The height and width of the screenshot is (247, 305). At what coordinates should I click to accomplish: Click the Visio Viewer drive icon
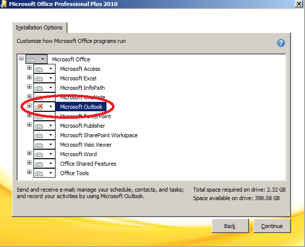tap(39, 145)
